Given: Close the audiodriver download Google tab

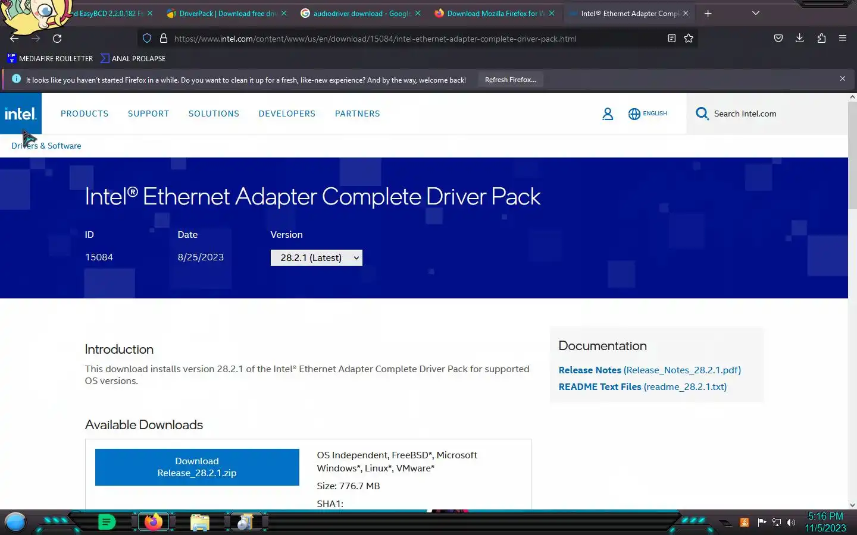Looking at the screenshot, I should click(418, 13).
